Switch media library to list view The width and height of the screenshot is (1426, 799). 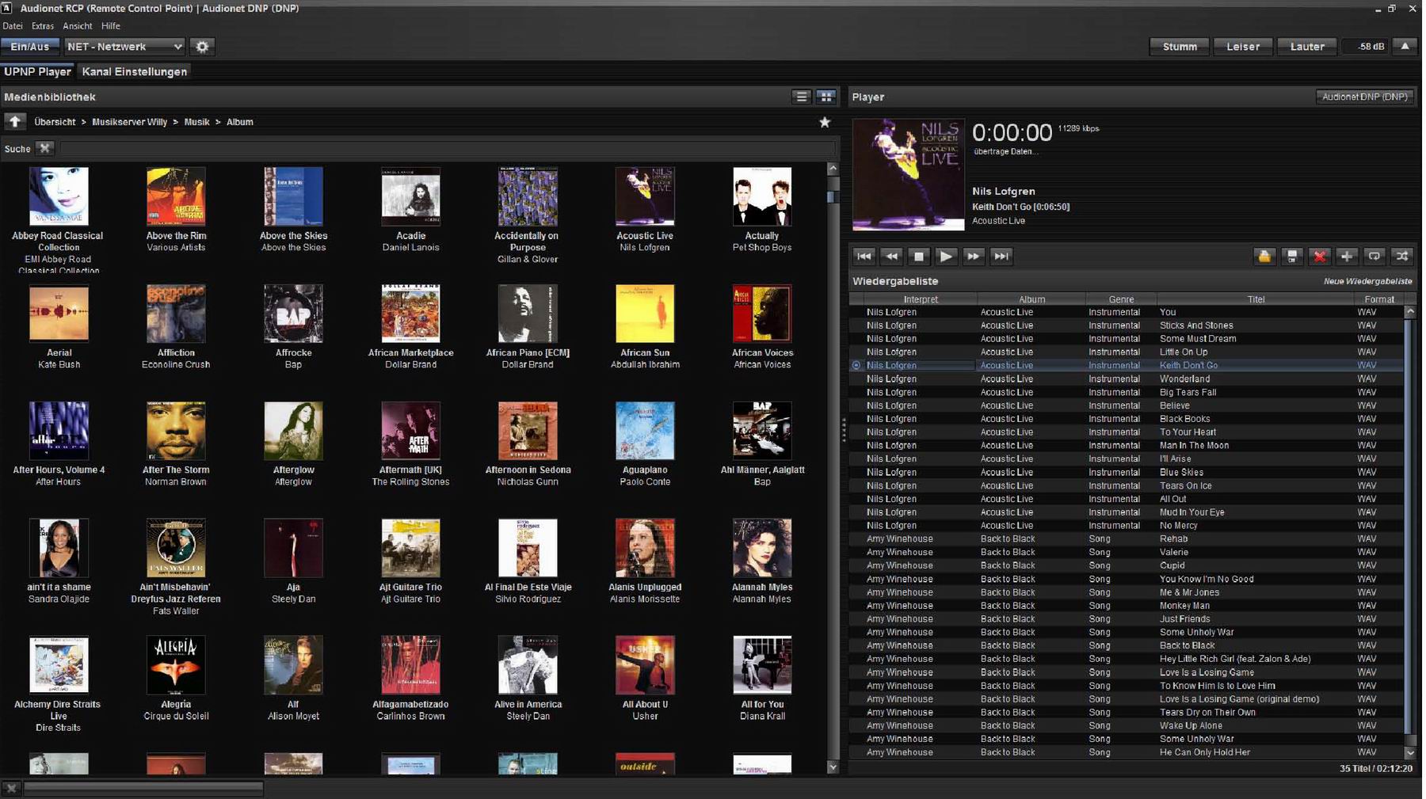[x=802, y=97]
